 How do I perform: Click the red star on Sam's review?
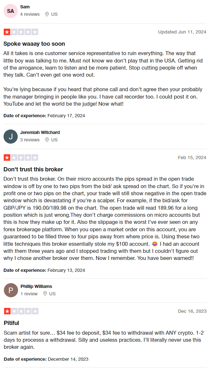pos(7,32)
